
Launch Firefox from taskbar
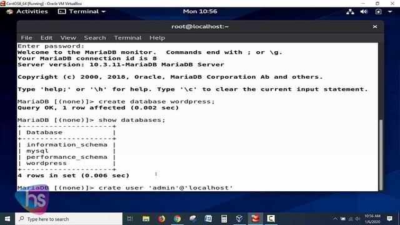tap(161, 219)
